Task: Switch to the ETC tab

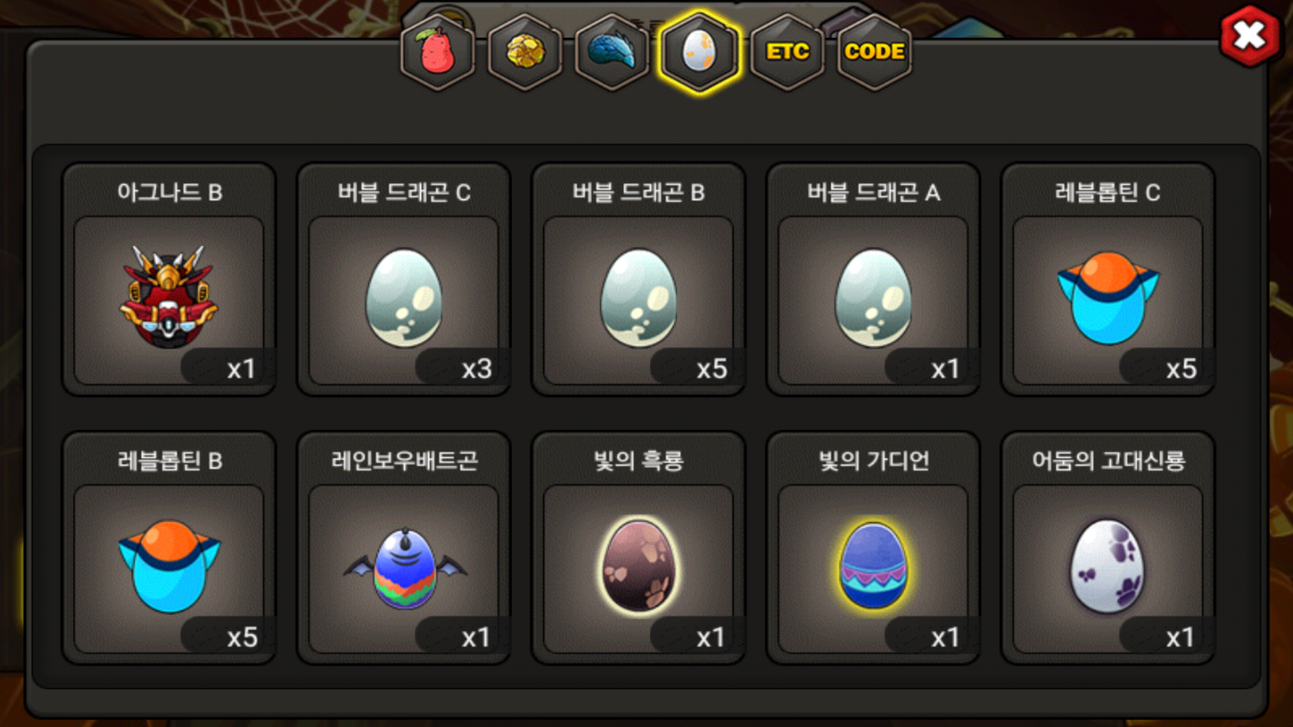Action: pyautogui.click(x=787, y=52)
